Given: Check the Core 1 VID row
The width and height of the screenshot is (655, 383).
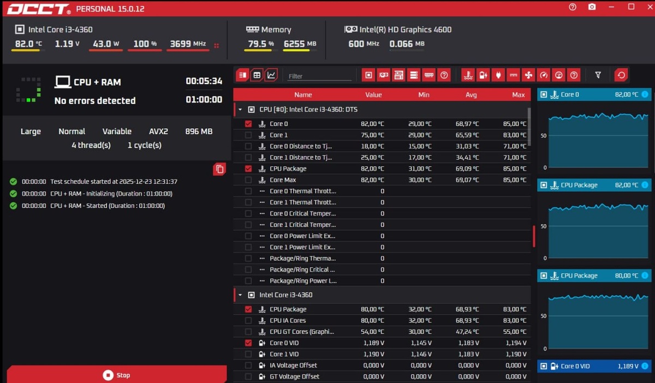Looking at the screenshot, I should [x=248, y=354].
